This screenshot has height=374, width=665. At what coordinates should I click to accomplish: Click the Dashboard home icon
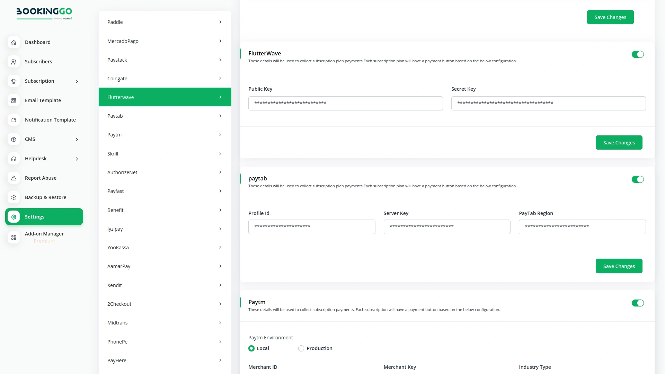click(x=14, y=42)
